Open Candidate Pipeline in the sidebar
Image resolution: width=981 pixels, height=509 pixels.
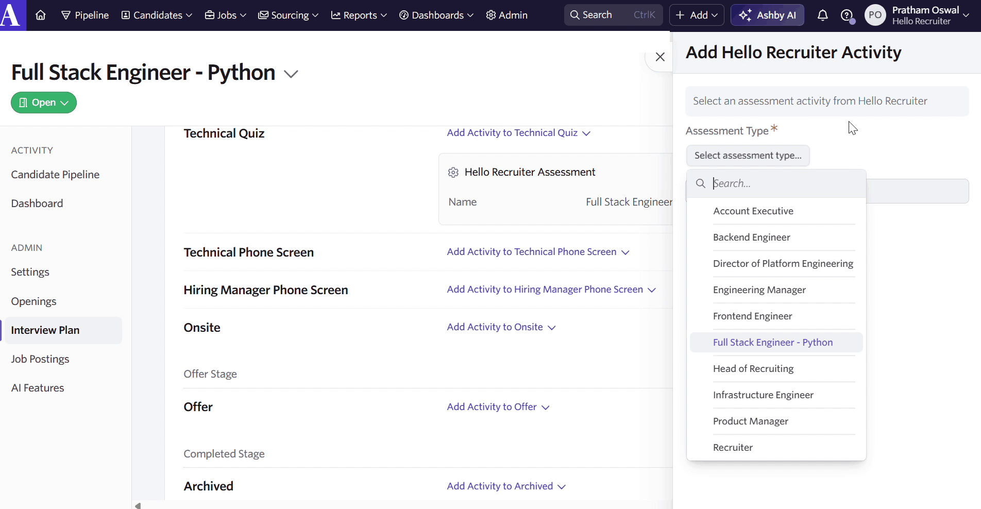coord(55,175)
